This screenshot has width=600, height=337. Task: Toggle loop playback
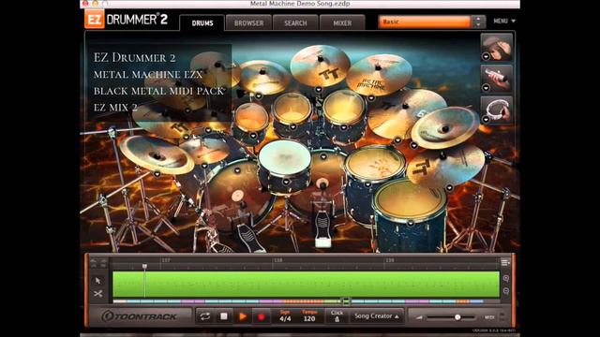coord(205,316)
